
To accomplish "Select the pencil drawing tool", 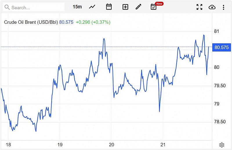I will tap(139, 7).
